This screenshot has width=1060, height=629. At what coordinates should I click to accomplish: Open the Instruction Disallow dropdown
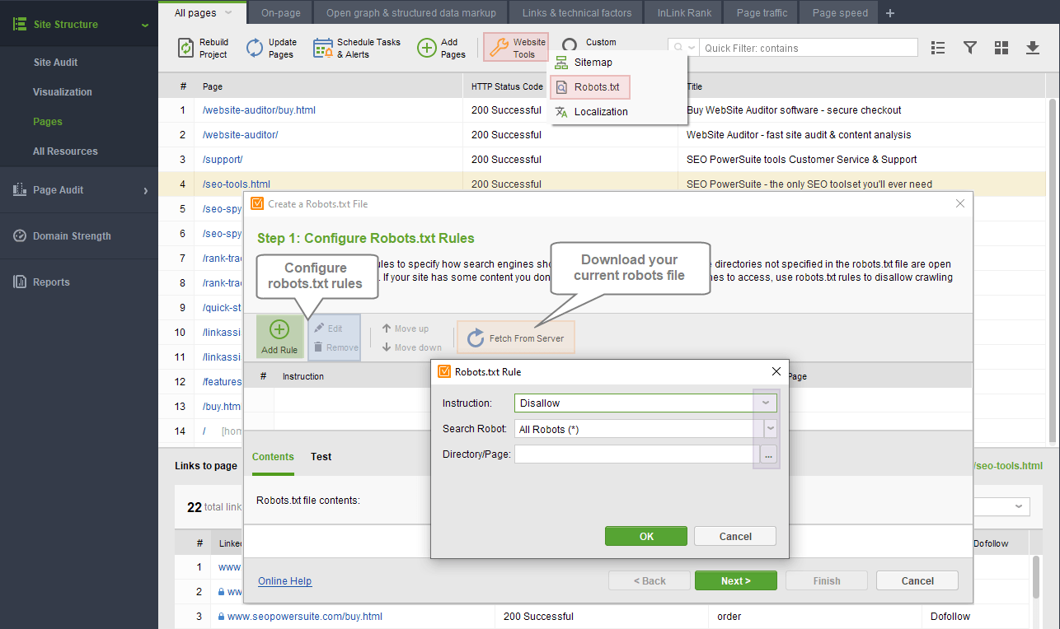coord(766,403)
